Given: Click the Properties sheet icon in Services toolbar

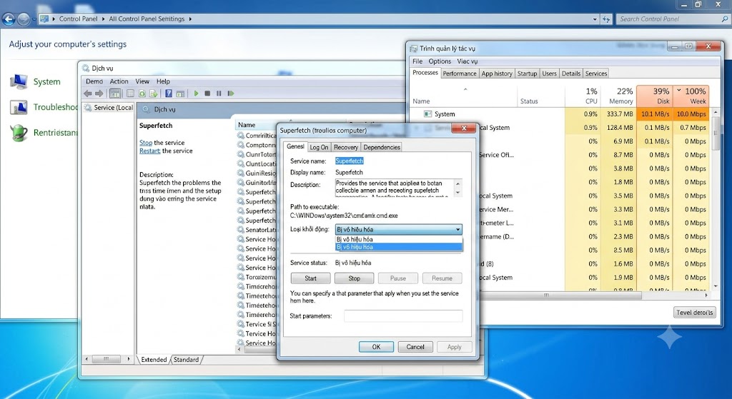Looking at the screenshot, I should coord(130,94).
